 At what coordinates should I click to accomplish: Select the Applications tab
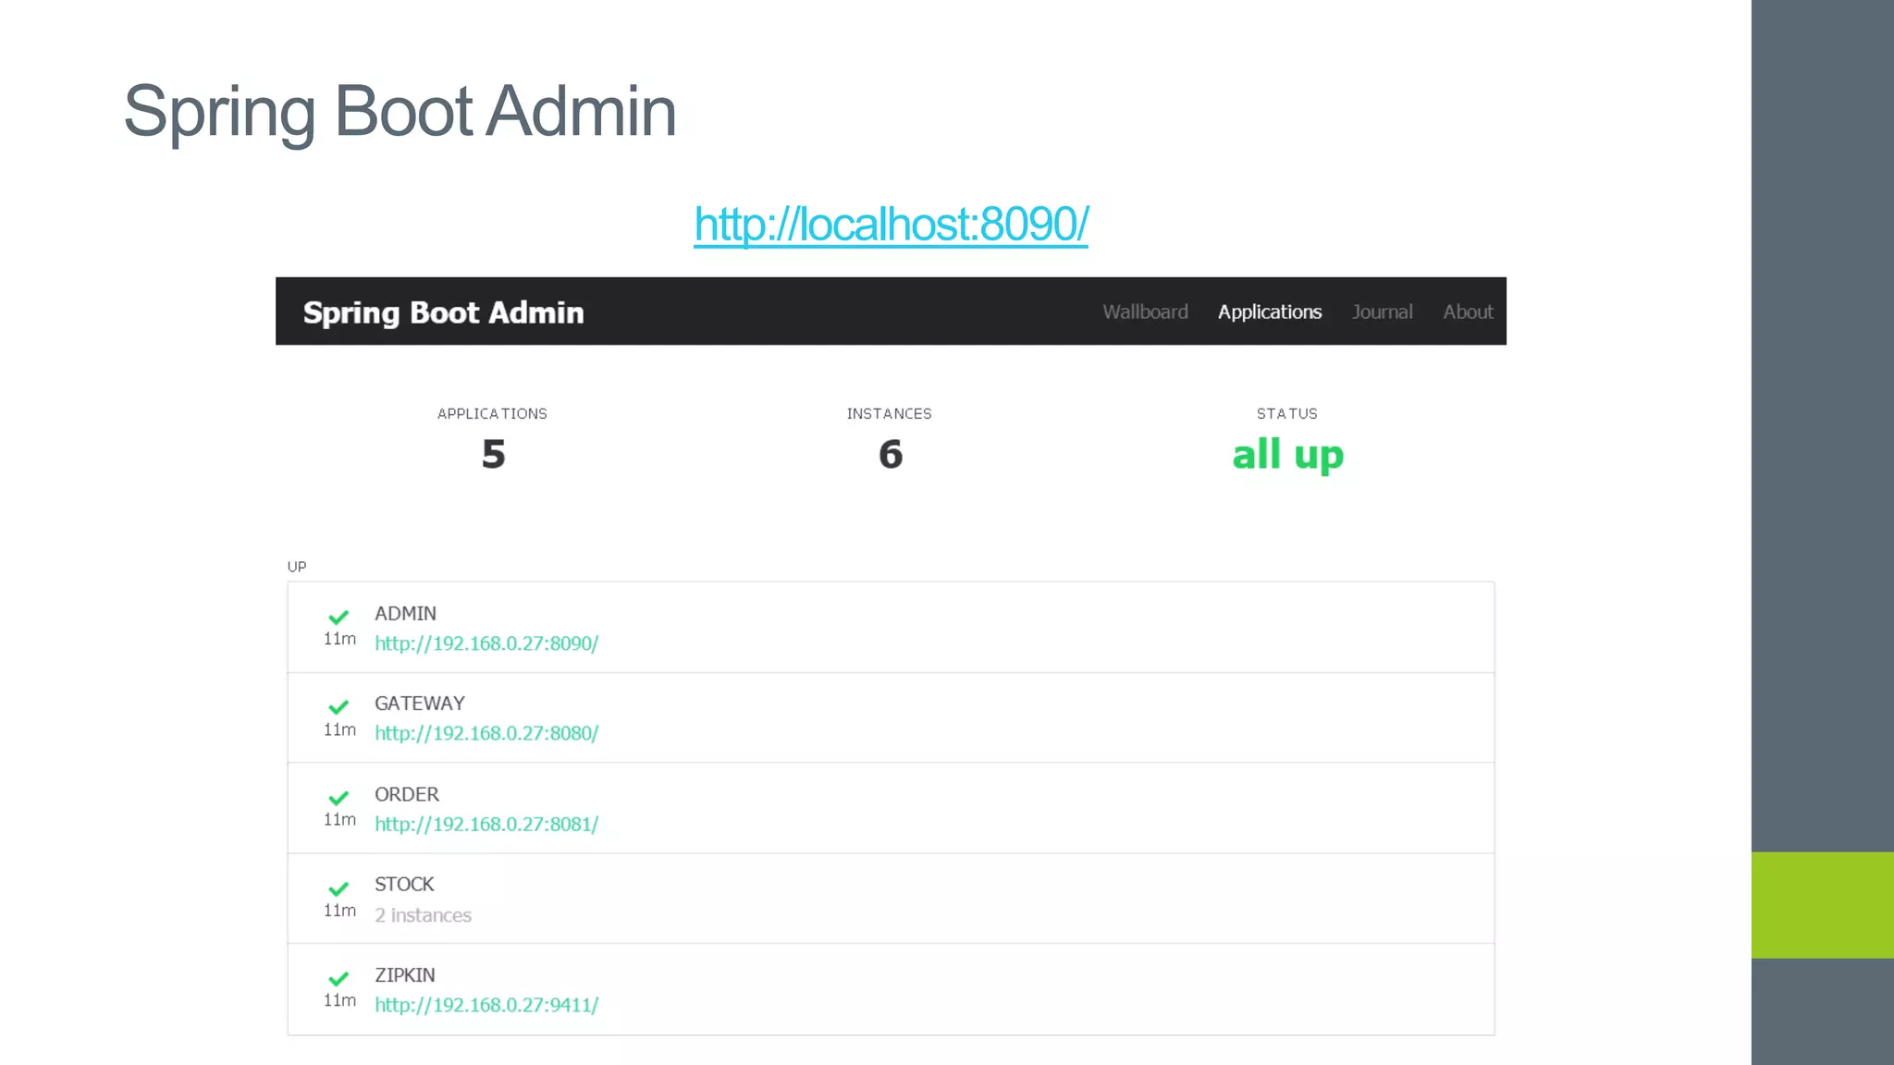[x=1270, y=312]
